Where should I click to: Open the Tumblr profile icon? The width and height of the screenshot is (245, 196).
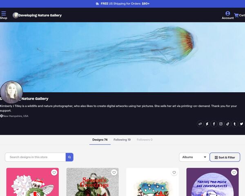pos(234,124)
